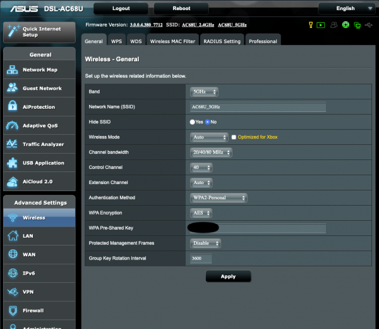Select Yes for Hide SSID
The width and height of the screenshot is (379, 329).
[x=193, y=122]
